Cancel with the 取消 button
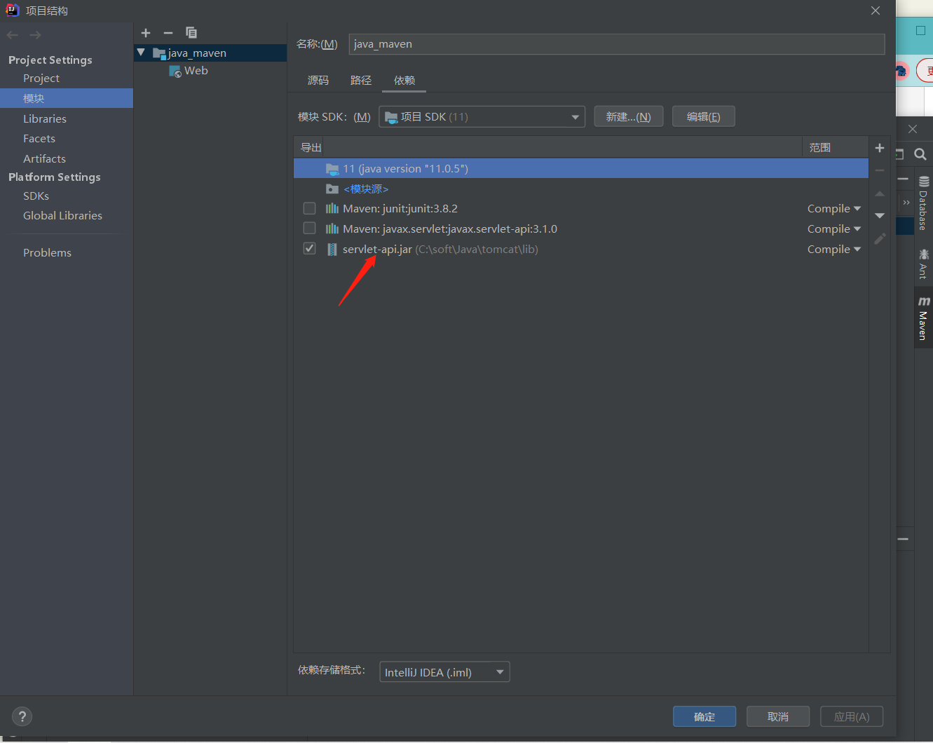Viewport: 933px width, 743px height. 778,716
